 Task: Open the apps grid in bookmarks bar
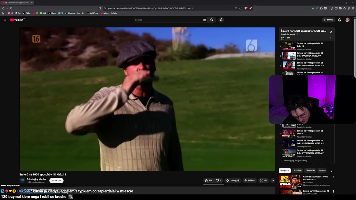coord(3,13)
